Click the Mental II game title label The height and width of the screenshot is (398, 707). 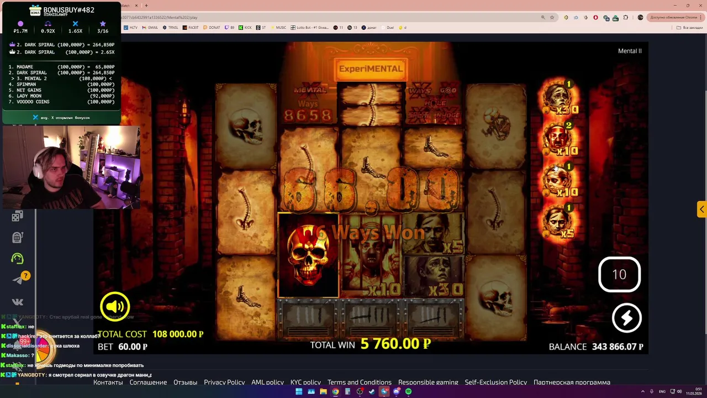(630, 51)
